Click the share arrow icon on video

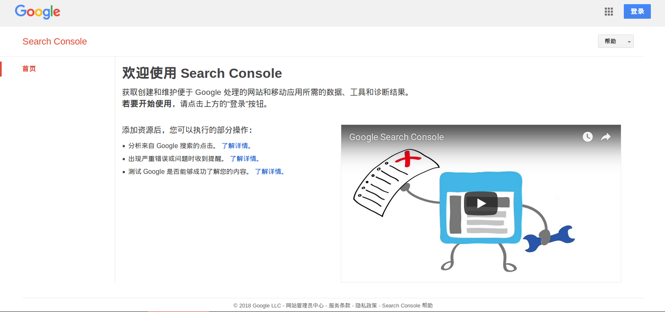pos(606,137)
